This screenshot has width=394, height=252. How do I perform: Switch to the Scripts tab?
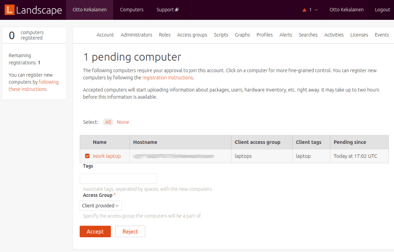(221, 35)
